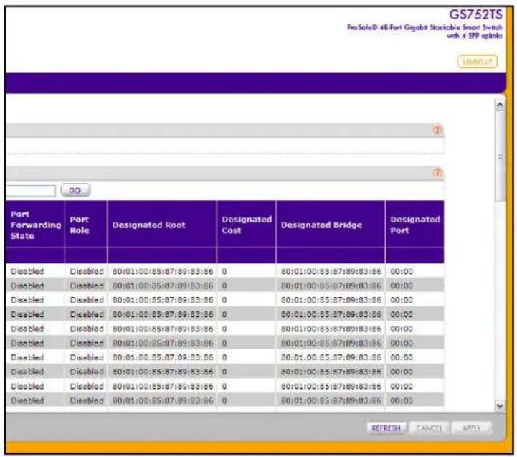
Task: Click scrollbar up arrow
Action: click(x=500, y=105)
